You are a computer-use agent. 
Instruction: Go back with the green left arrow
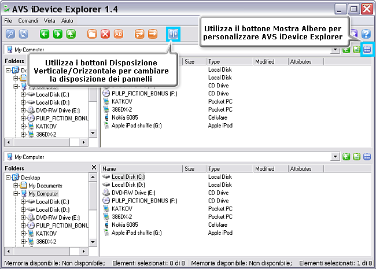(x=45, y=34)
